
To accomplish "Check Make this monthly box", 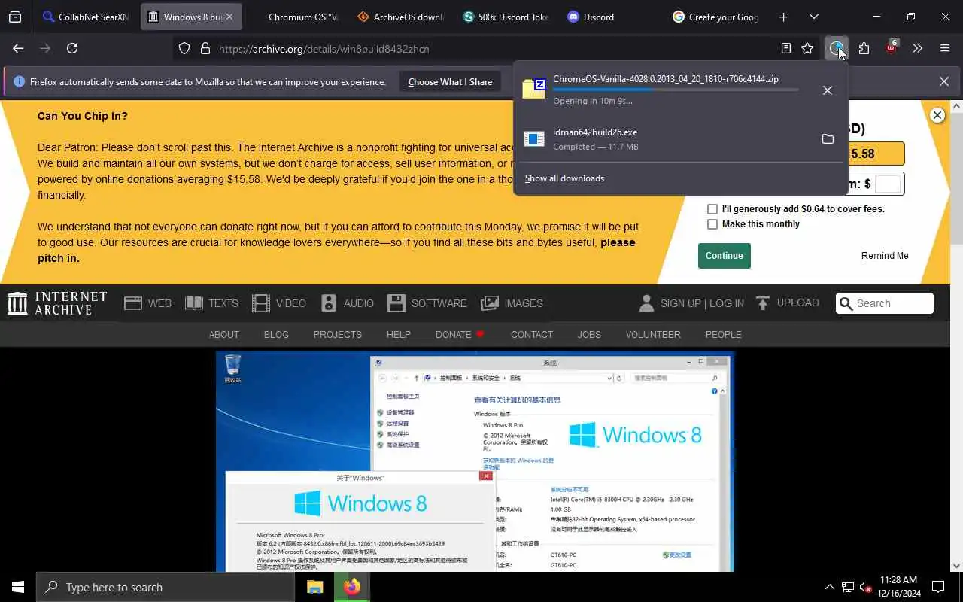I will tap(712, 224).
